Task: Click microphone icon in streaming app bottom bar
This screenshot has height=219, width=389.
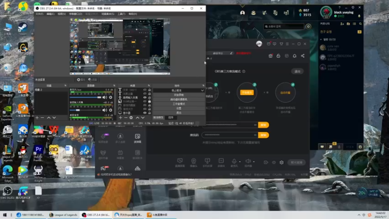Action: point(234,161)
